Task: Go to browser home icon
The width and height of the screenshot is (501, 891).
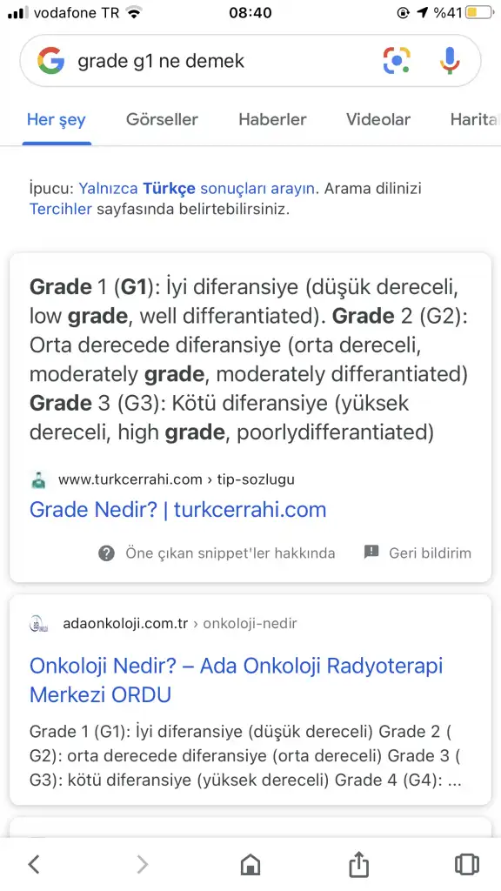Action: coord(250,864)
